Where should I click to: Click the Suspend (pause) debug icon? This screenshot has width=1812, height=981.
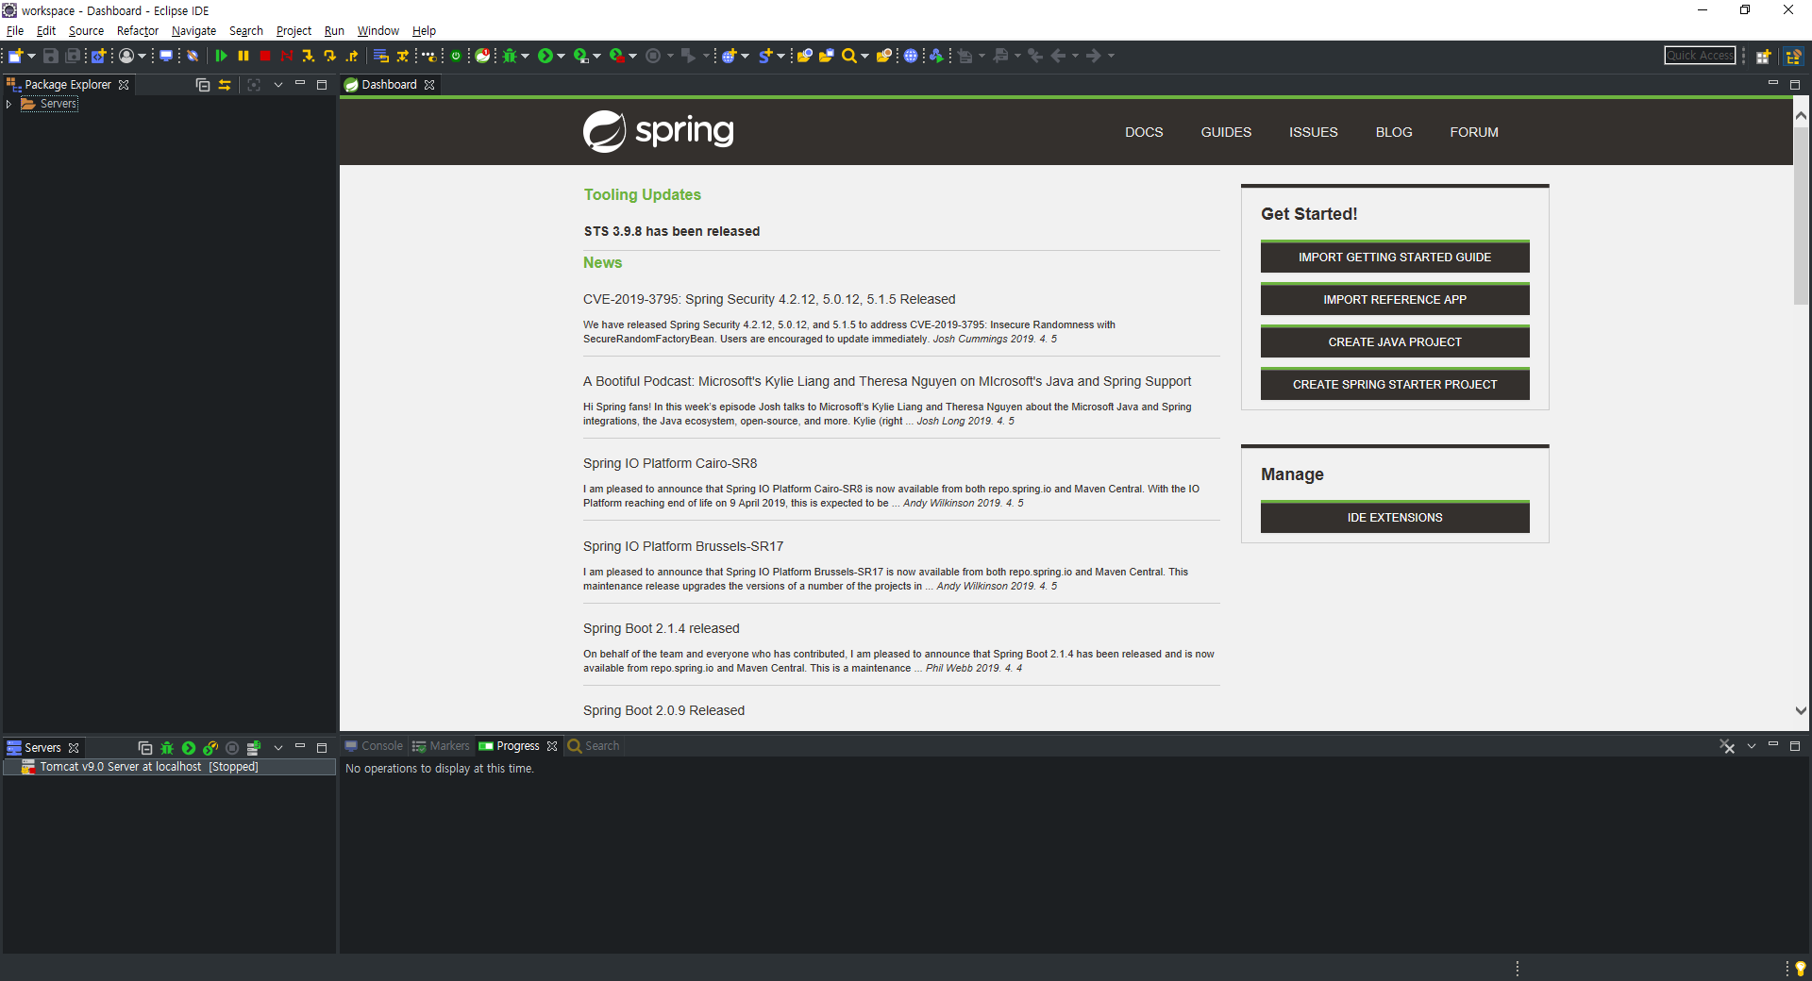243,56
